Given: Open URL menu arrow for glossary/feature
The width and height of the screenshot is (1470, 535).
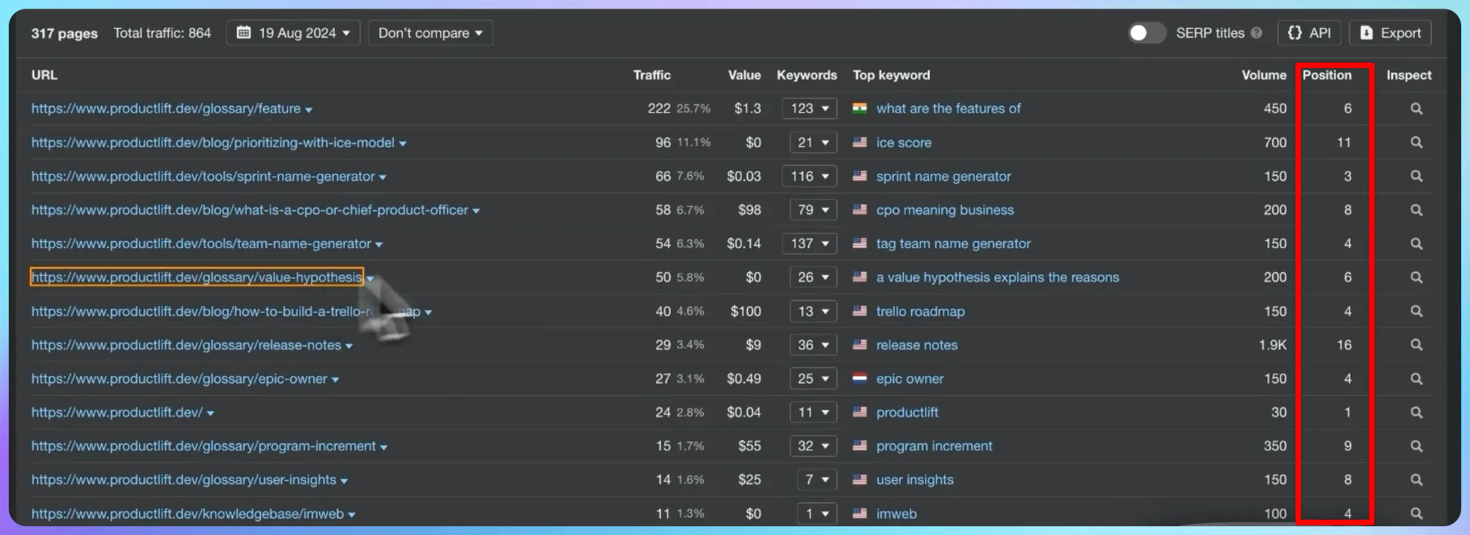Looking at the screenshot, I should 308,110.
